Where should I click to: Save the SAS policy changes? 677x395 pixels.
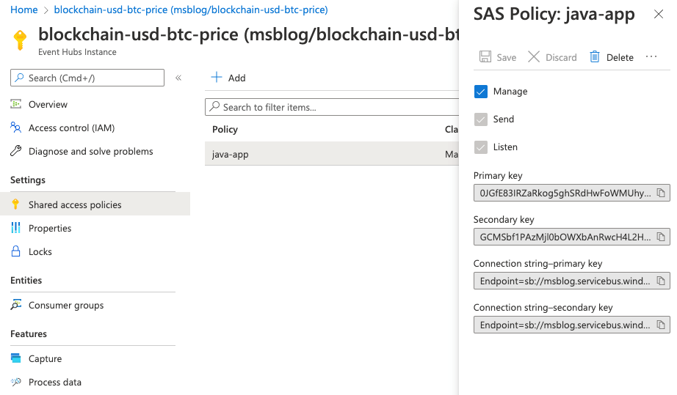(x=498, y=57)
